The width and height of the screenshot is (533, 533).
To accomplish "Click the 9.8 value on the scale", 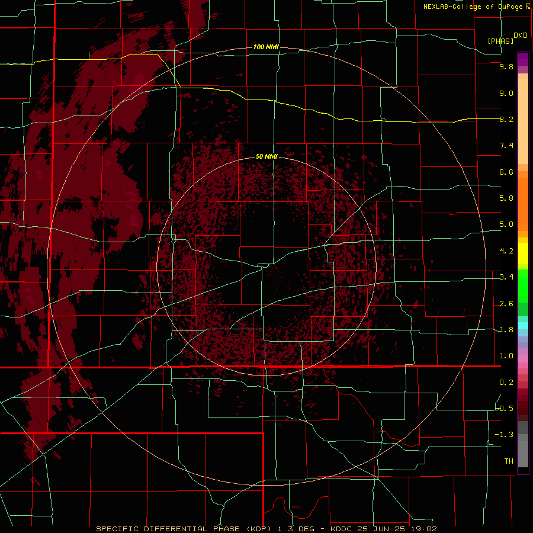I will 506,66.
